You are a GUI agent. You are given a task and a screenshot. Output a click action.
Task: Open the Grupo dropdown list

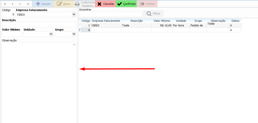click(74, 34)
